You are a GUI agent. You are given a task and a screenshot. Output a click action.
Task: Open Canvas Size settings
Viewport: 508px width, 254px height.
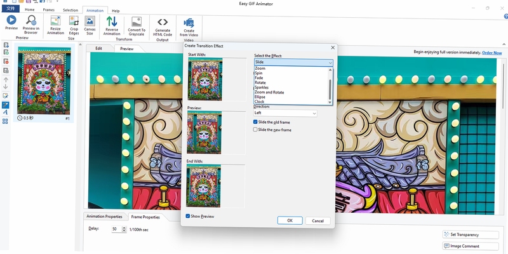coord(90,25)
